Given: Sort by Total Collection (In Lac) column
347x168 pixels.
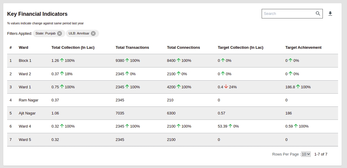Looking at the screenshot, I should click(x=73, y=48).
